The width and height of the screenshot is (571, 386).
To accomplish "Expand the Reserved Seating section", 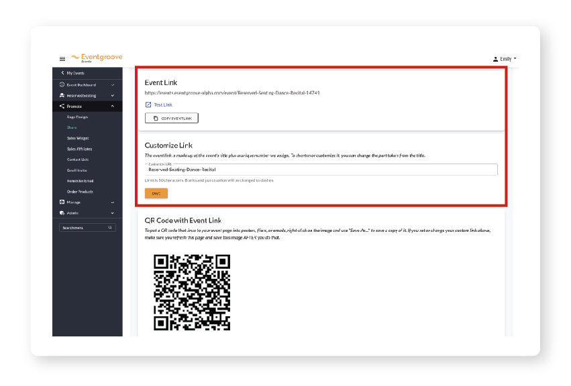I will 87,96.
